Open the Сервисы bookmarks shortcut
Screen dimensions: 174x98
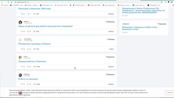coord(5,5)
